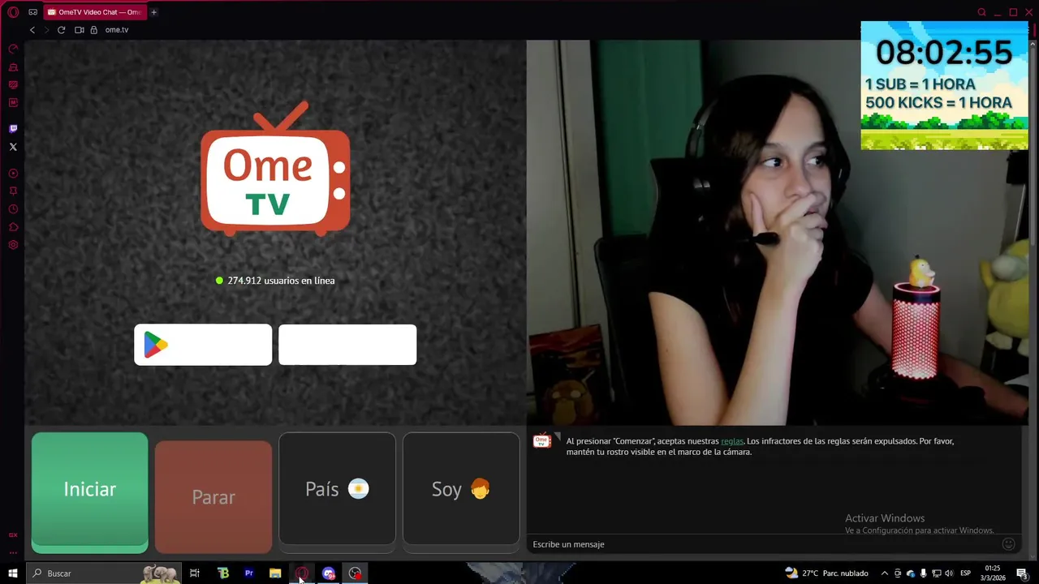Start chatting with the Iniciar button
Viewport: 1039px width, 584px height.
point(90,492)
